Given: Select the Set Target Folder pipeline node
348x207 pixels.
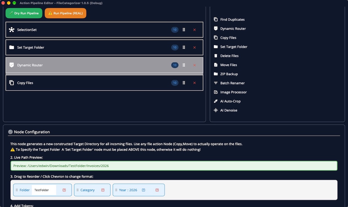Looking at the screenshot, I should pos(104,47).
